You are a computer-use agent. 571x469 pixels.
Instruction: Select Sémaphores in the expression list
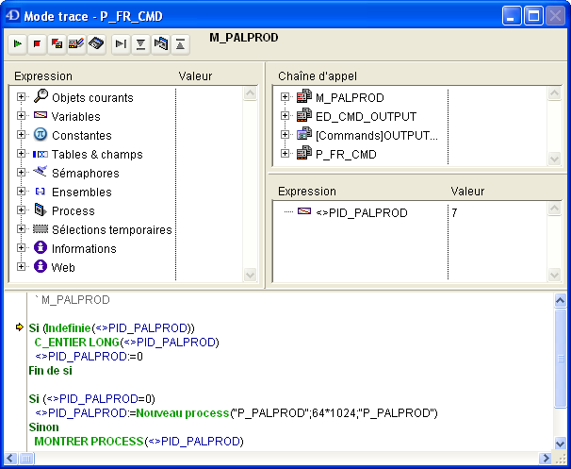[x=85, y=173]
